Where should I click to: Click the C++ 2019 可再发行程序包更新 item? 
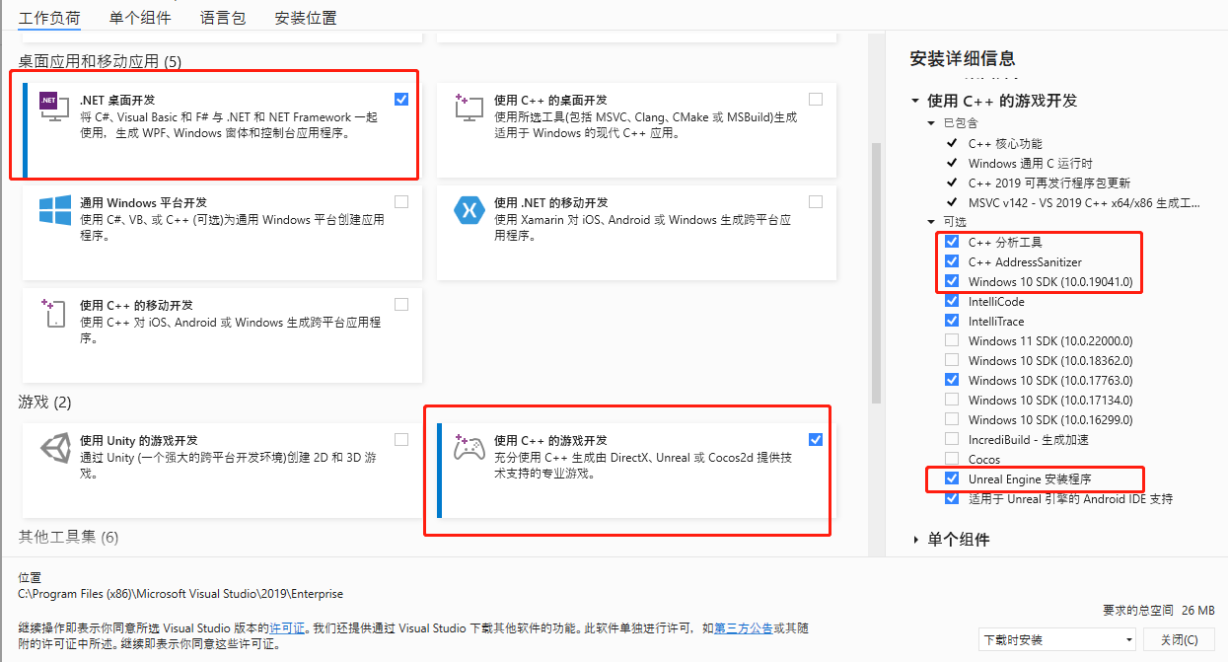tap(1049, 183)
